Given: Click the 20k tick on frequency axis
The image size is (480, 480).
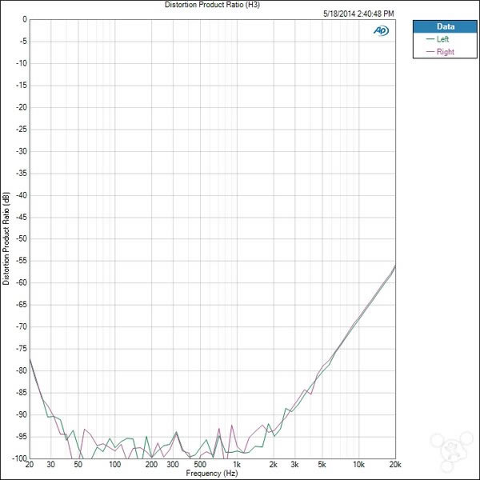Looking at the screenshot, I should click(x=394, y=465).
